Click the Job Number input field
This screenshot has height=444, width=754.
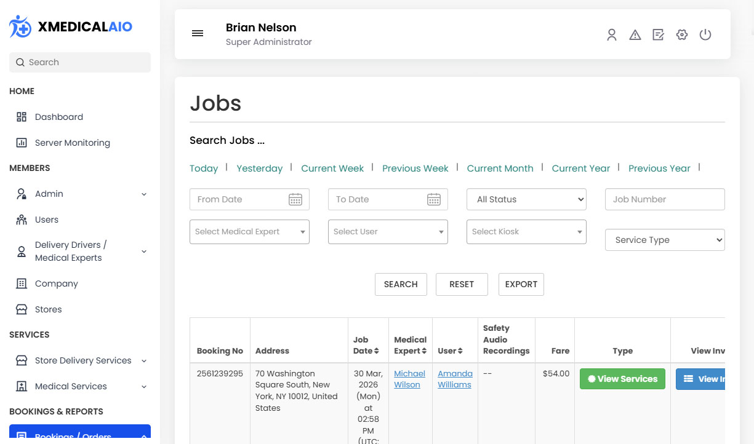coord(665,199)
